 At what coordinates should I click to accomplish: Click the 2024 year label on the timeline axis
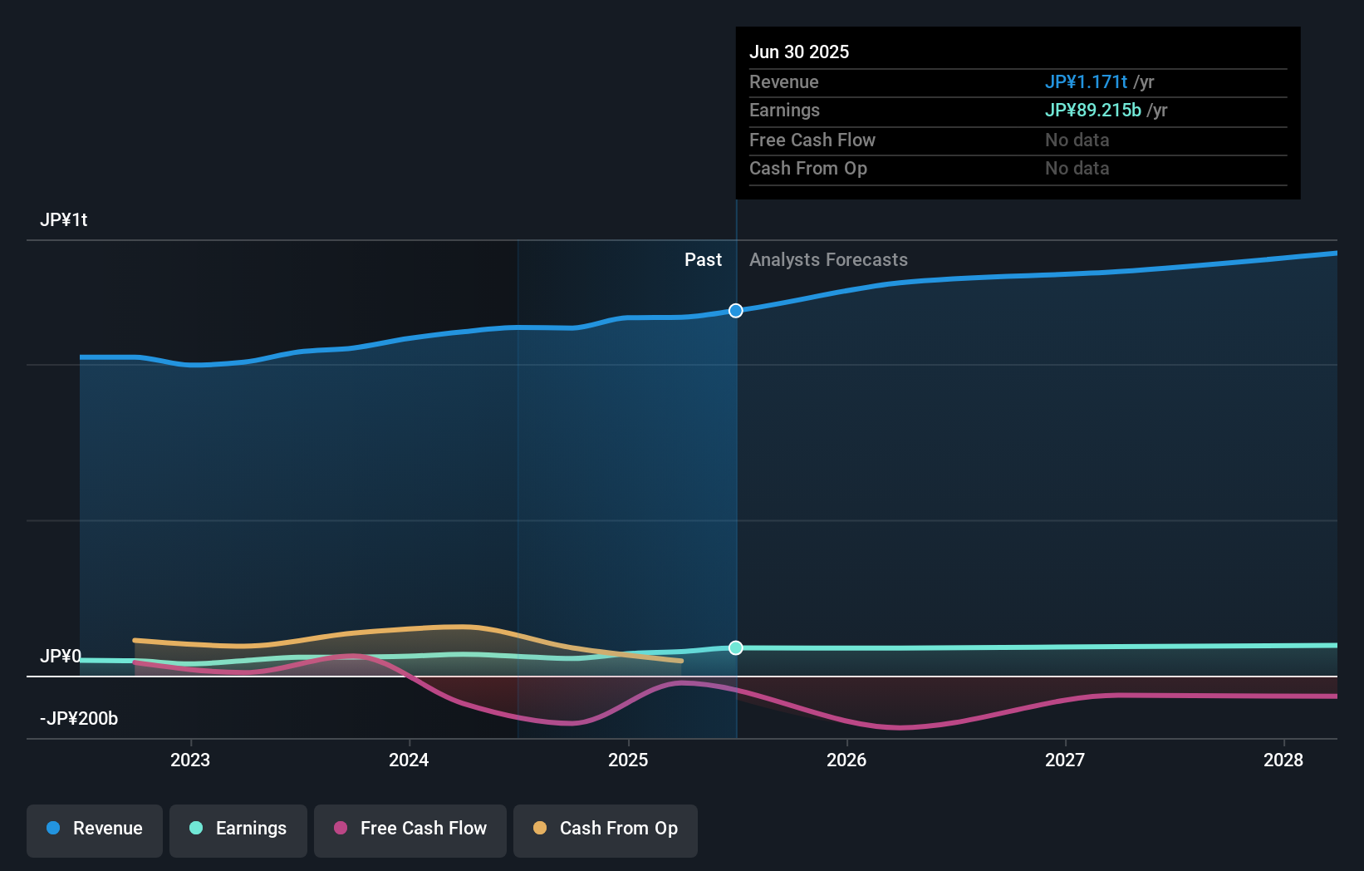pos(409,760)
